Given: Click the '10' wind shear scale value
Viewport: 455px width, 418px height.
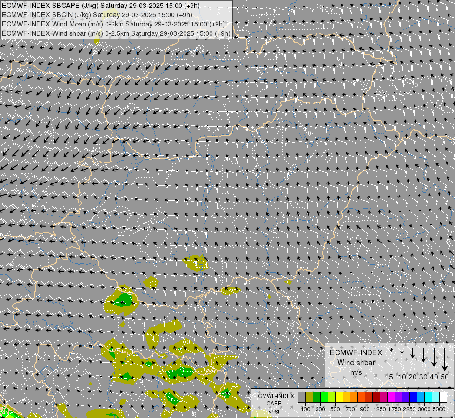Looking at the screenshot, I should (402, 377).
